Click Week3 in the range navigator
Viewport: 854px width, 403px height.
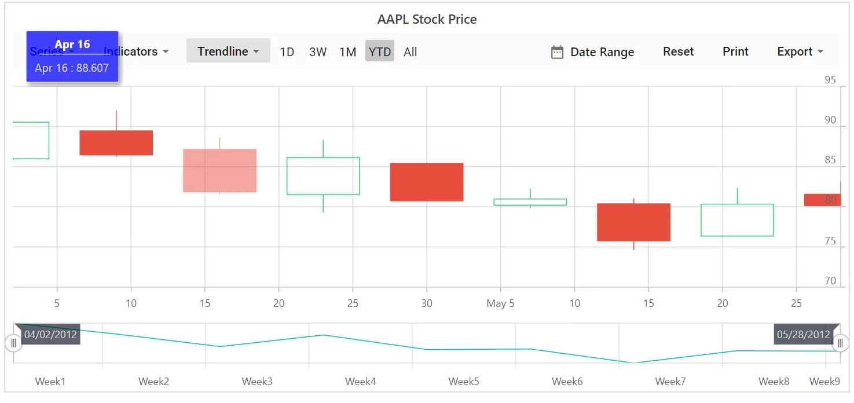click(x=257, y=382)
